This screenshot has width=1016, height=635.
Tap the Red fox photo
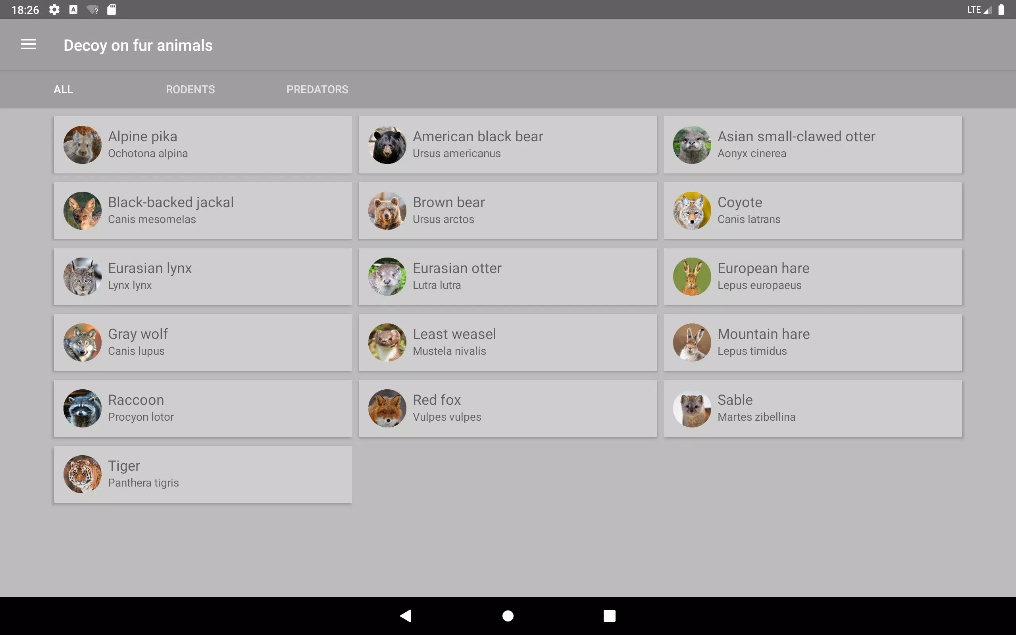click(x=387, y=408)
